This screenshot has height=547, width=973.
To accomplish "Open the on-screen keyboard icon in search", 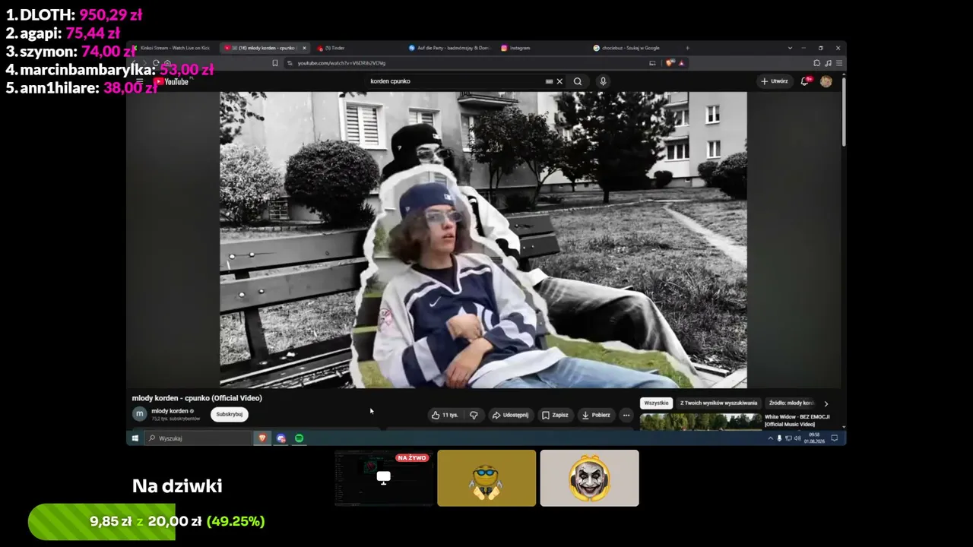I will click(549, 81).
